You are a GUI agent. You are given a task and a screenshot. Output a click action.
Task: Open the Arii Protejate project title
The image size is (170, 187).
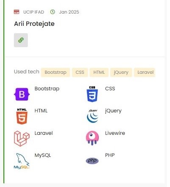click(x=34, y=24)
